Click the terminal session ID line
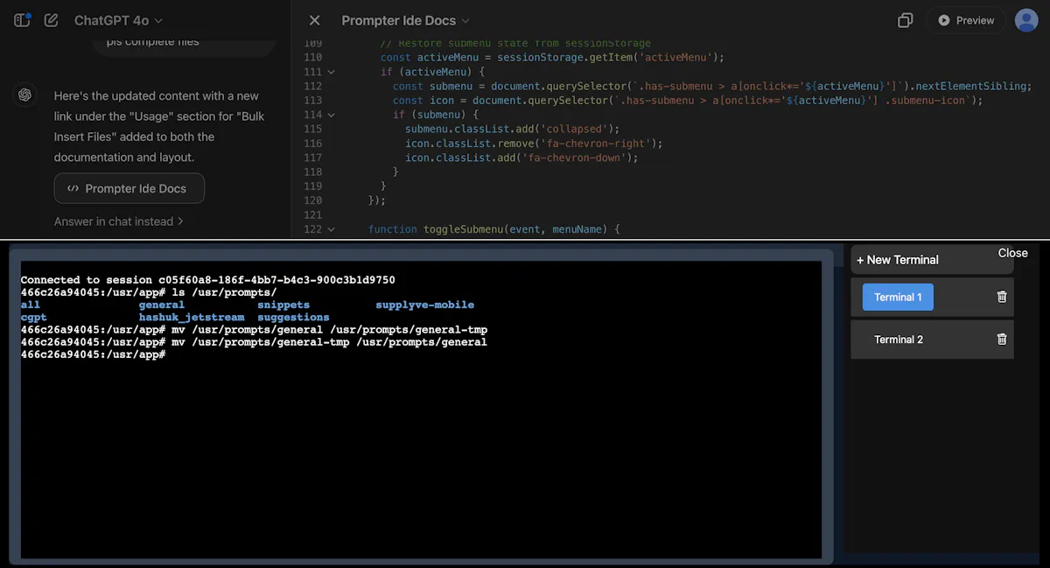Viewport: 1050px width, 568px height. 207,280
